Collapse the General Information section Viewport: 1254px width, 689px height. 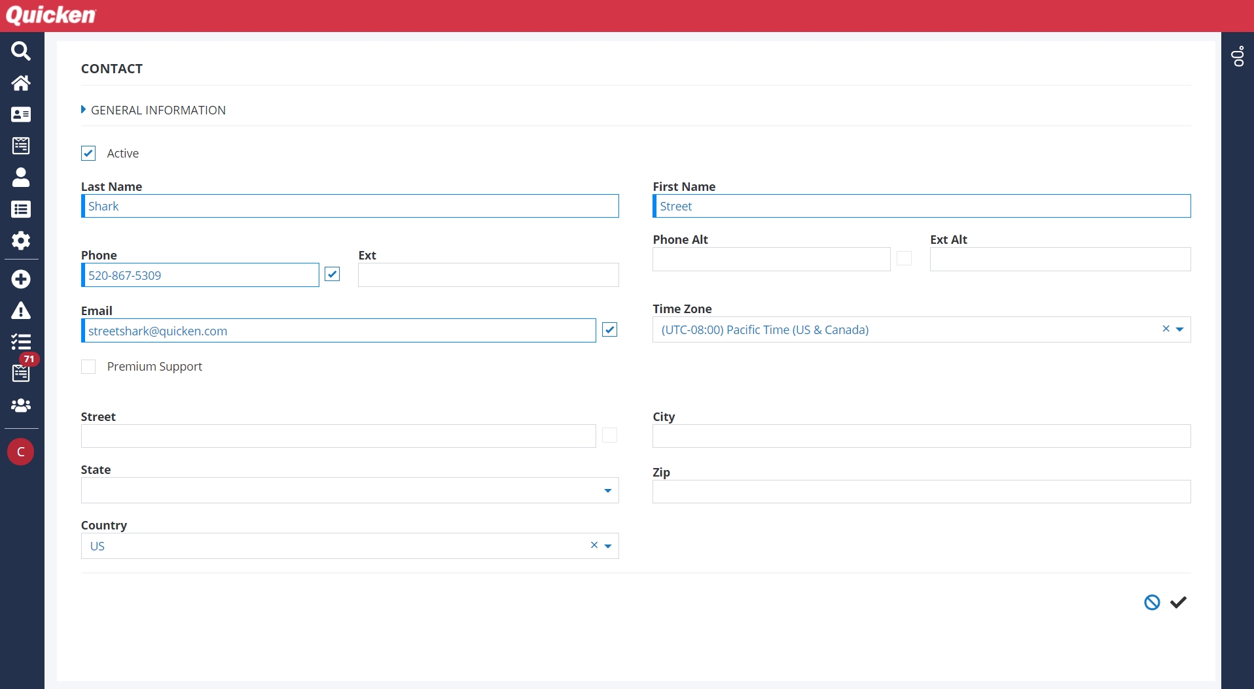pos(84,110)
